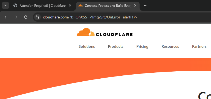Open the Solutions menu
Viewport: 211px width, 99px height.
tap(87, 46)
